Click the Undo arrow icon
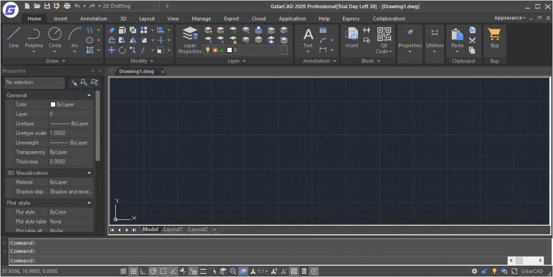Screen dimensions: 553x277 tap(77, 6)
